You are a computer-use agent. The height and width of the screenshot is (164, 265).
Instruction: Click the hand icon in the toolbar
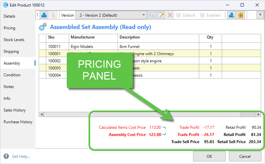click(53, 15)
